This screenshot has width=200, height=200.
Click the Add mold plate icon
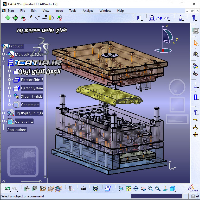point(159,18)
